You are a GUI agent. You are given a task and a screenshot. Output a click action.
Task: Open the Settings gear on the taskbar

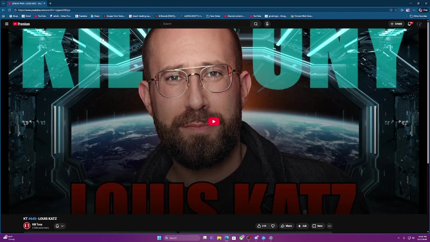(x=271, y=238)
